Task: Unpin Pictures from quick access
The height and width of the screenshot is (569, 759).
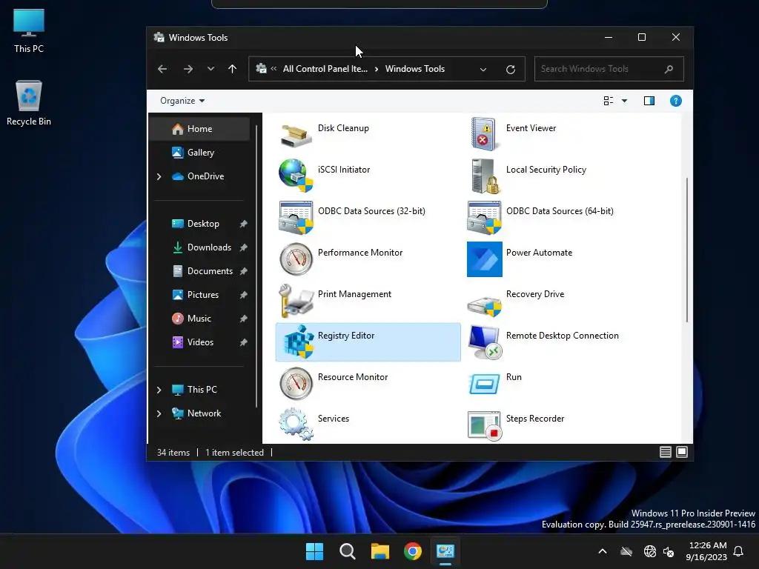Action: click(x=243, y=295)
